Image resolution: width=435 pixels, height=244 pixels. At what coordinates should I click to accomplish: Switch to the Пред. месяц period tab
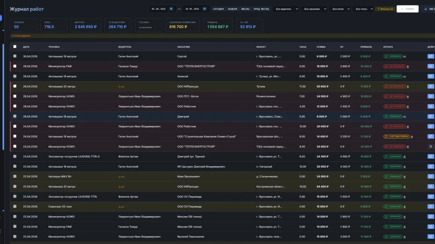coord(261,9)
